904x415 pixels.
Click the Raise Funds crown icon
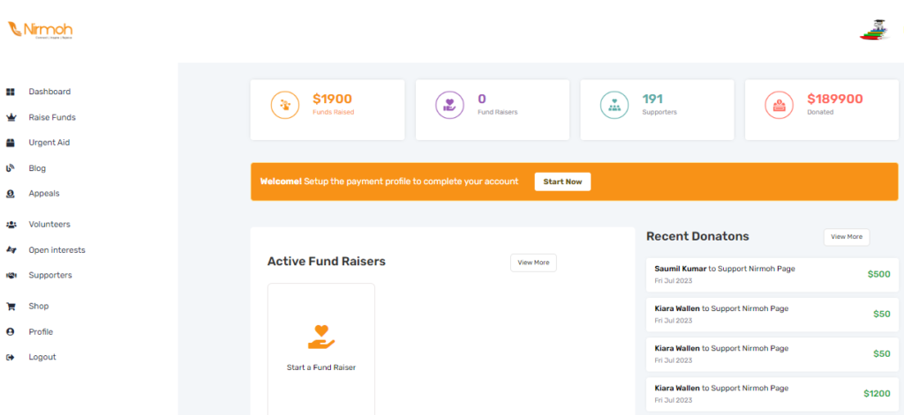11,117
